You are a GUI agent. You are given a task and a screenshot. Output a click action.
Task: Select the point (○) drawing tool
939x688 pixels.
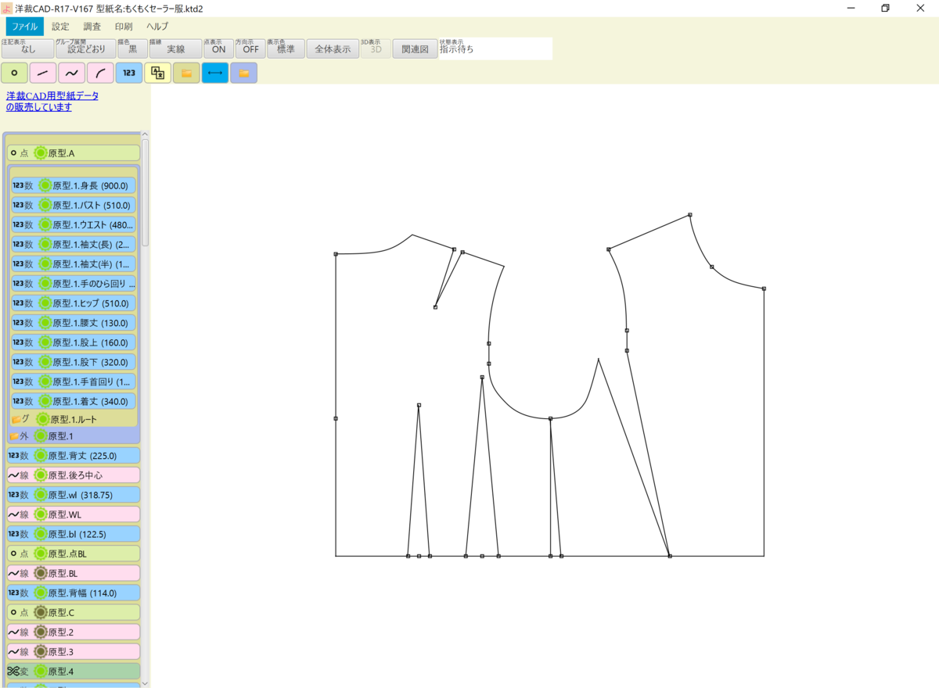(x=14, y=73)
